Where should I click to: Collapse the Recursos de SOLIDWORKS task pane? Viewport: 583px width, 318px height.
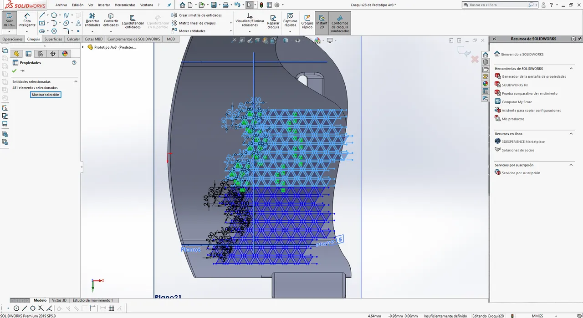pos(494,39)
